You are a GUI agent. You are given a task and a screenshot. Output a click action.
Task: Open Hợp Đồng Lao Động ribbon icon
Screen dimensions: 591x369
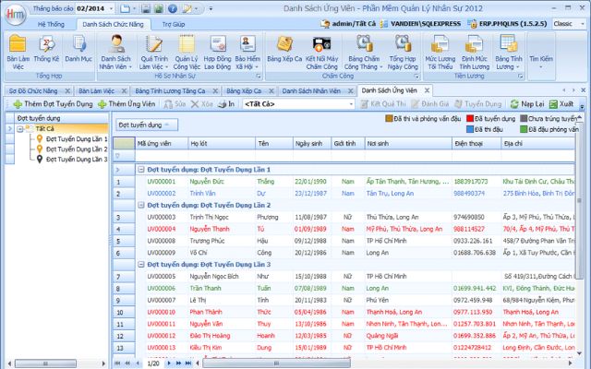218,52
